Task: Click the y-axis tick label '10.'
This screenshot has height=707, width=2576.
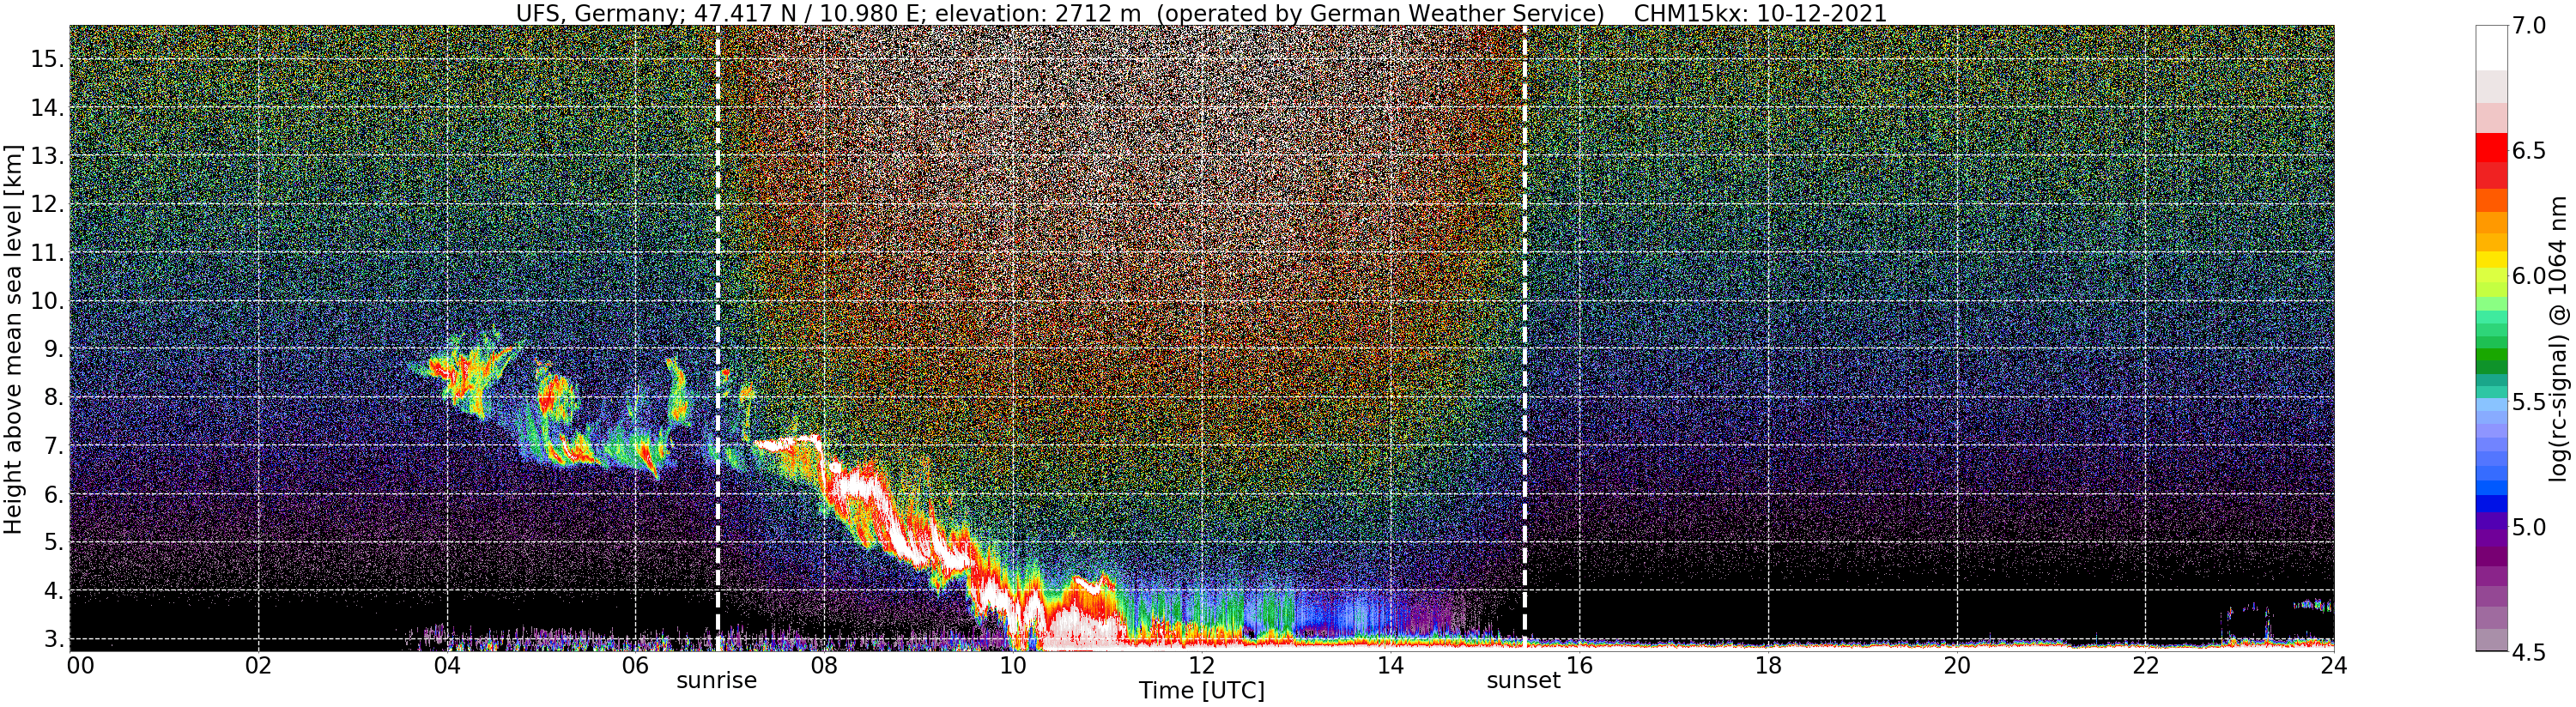Action: click(47, 301)
